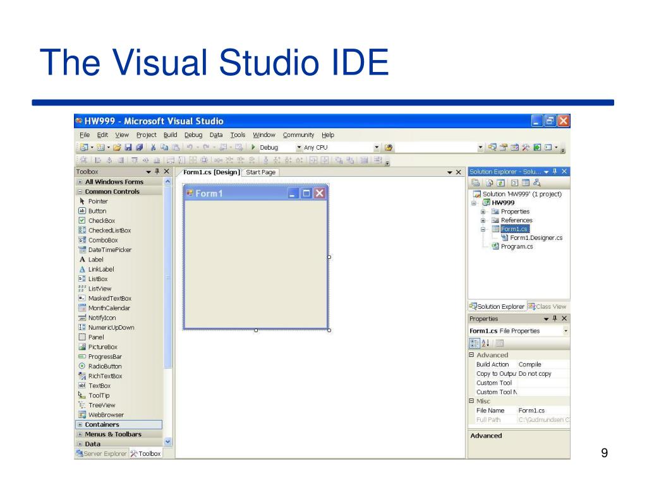This screenshot has height=485, width=647.
Task: Click the Toolbox scrollbar down arrow
Action: (x=167, y=441)
